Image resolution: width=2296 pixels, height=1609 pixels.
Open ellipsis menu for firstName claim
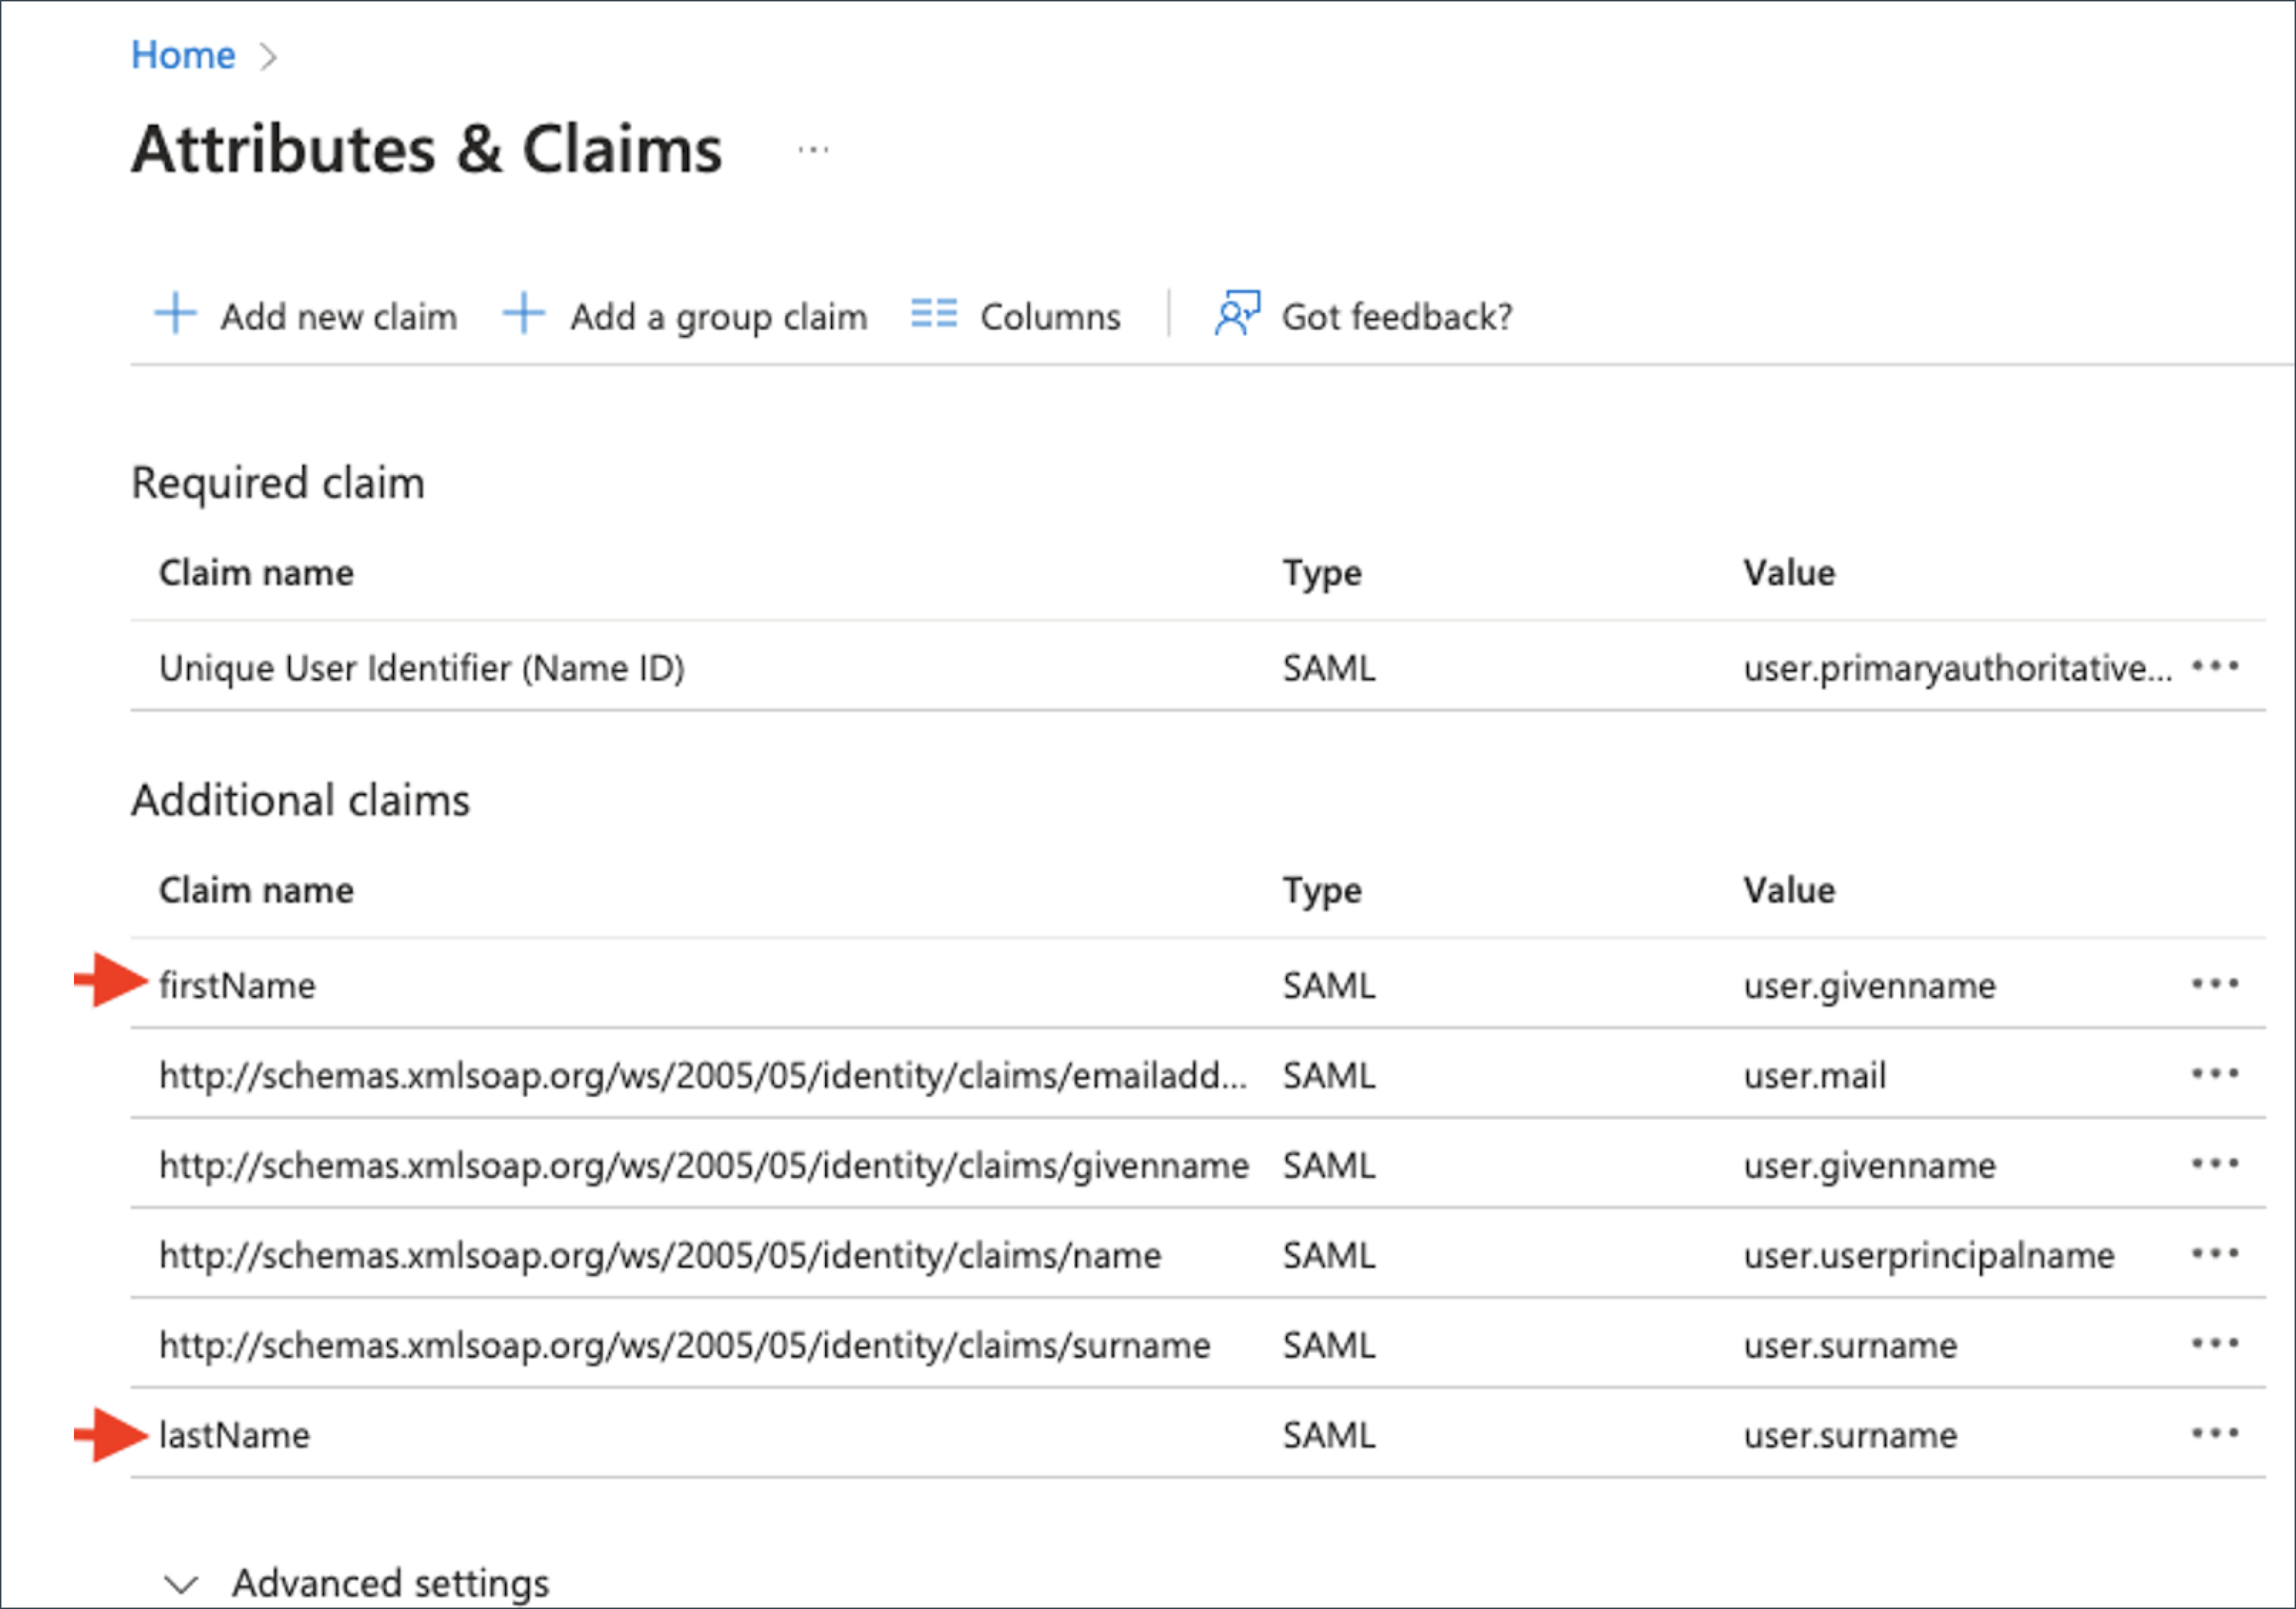pos(2214,984)
